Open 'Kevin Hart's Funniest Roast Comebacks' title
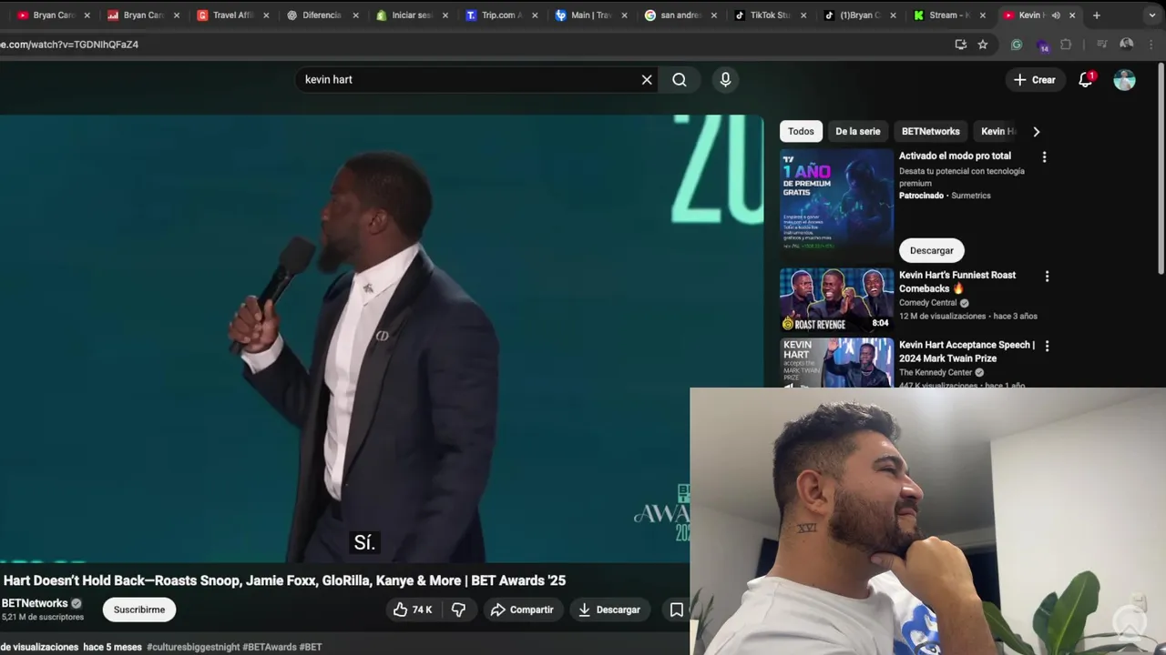The width and height of the screenshot is (1166, 655). [956, 282]
